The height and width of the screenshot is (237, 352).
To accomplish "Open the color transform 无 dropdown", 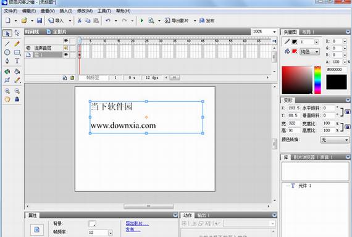I will (335, 140).
